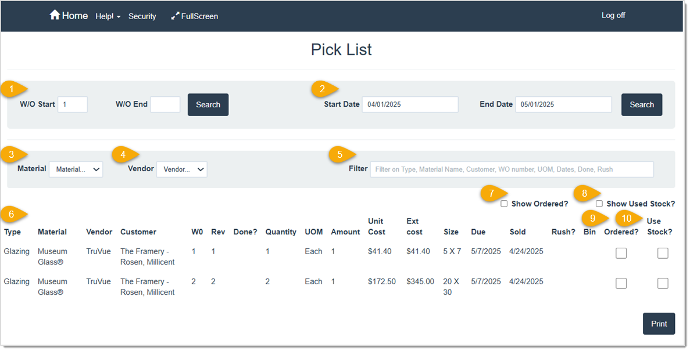This screenshot has height=351, width=690.
Task: Click the Search button beside W/O End
Action: pyautogui.click(x=208, y=104)
